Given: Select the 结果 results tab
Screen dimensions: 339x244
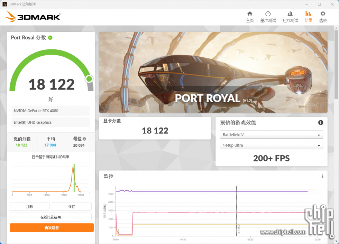Looking at the screenshot, I should 308,17.
